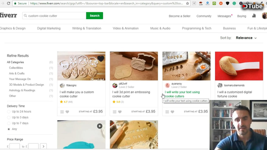267x150 pixels.
Task: Click the price range arrow button
Action: click(x=43, y=146)
